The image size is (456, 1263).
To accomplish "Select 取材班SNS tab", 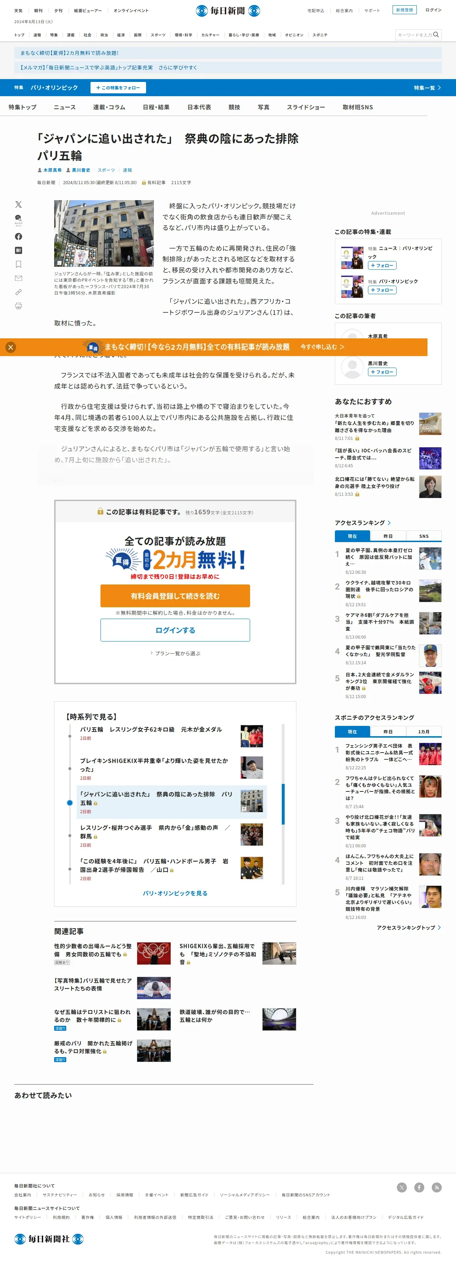I will 357,107.
